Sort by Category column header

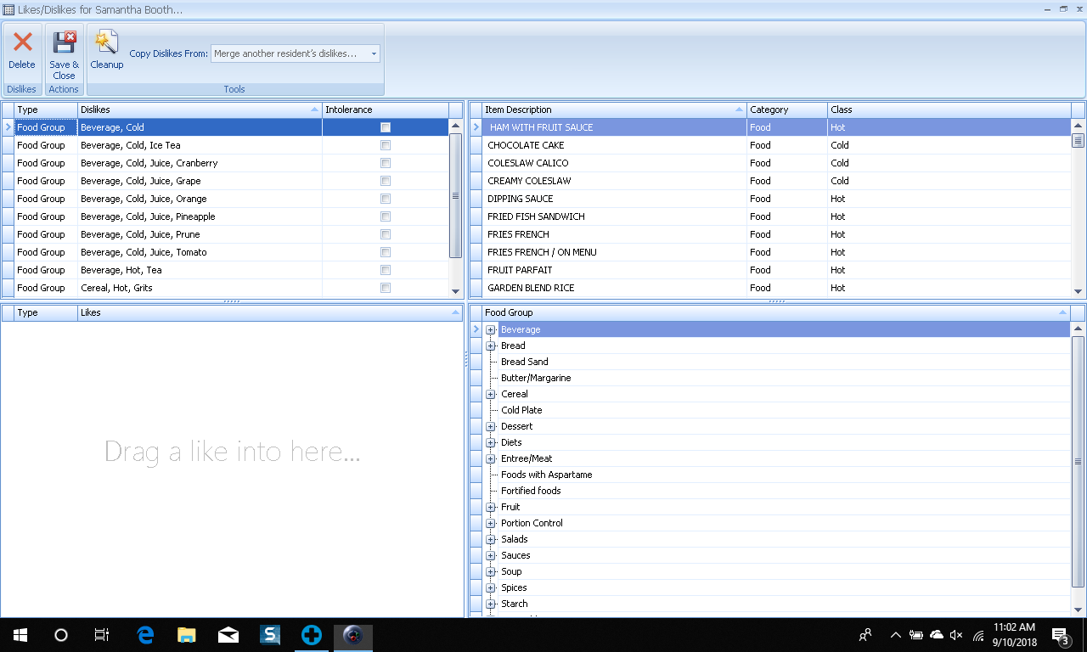click(787, 110)
